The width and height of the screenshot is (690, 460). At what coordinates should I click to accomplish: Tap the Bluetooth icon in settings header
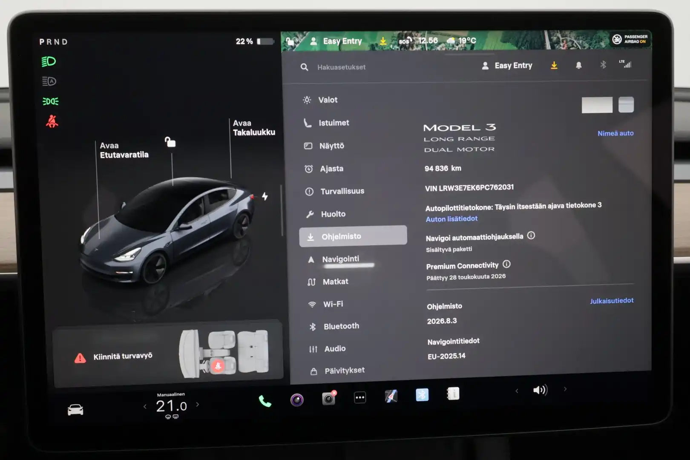(x=603, y=65)
